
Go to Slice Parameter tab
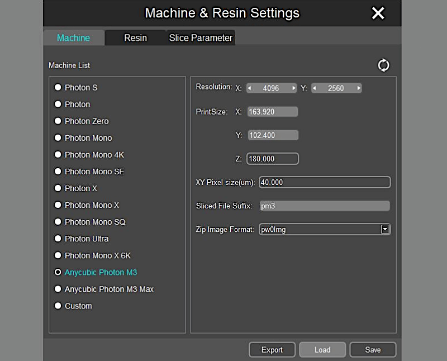pyautogui.click(x=201, y=37)
